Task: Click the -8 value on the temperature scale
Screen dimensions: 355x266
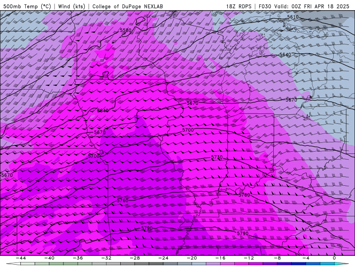Action: coord(277,258)
